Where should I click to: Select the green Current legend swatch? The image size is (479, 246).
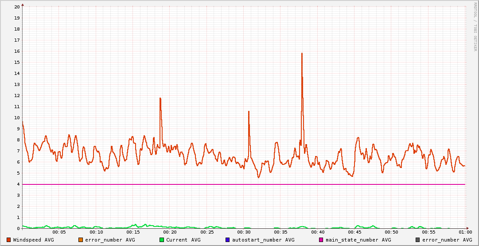coord(162,240)
